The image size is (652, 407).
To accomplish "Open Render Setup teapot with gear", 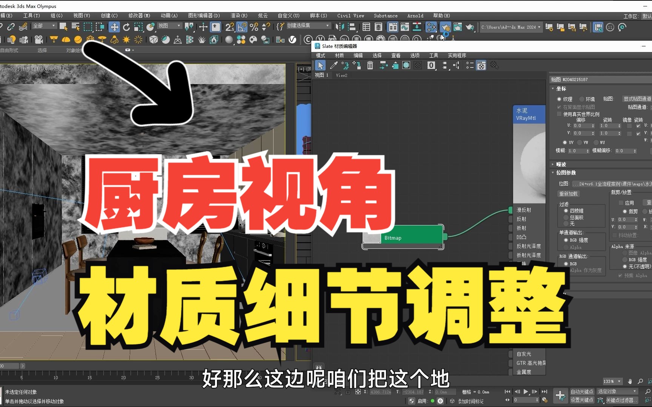I will click(x=445, y=27).
